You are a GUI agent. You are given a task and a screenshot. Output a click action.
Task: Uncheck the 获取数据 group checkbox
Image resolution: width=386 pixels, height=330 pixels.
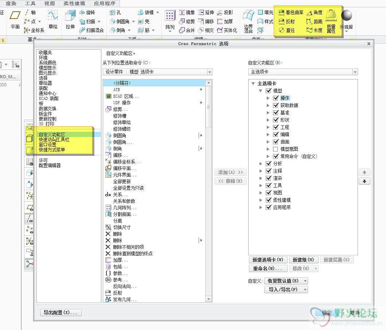276,105
